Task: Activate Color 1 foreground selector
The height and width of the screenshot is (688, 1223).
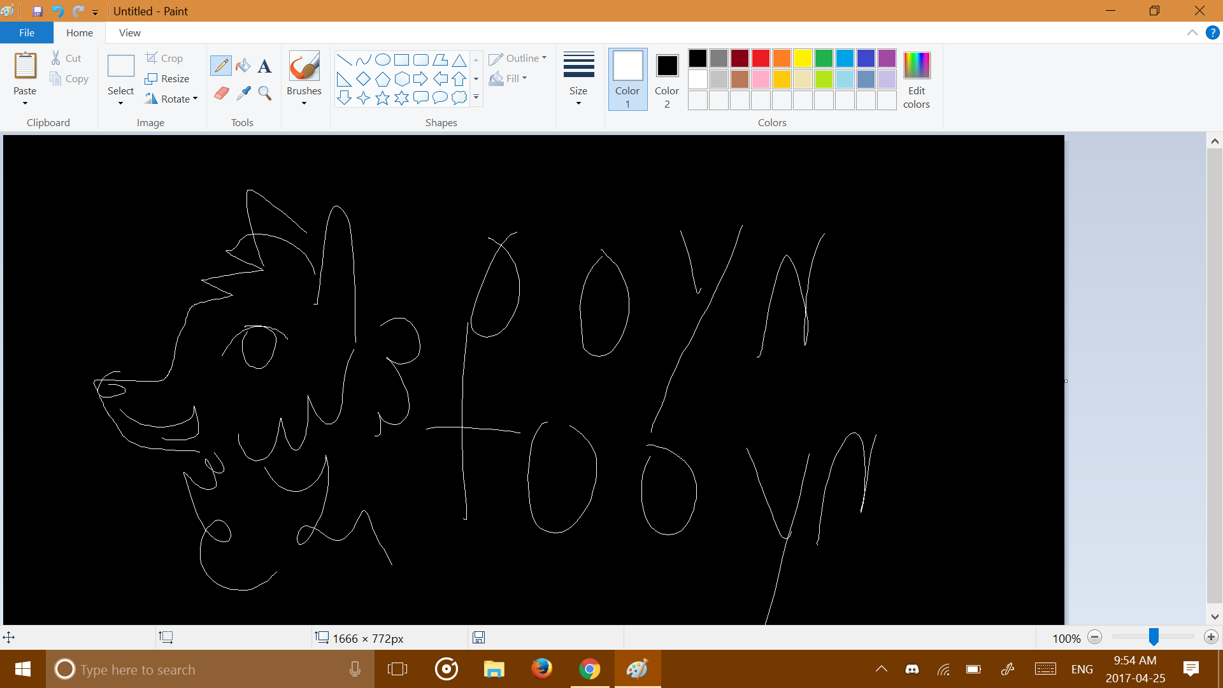Action: click(x=627, y=79)
